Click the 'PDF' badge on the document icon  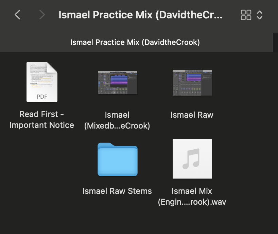pyautogui.click(x=42, y=97)
